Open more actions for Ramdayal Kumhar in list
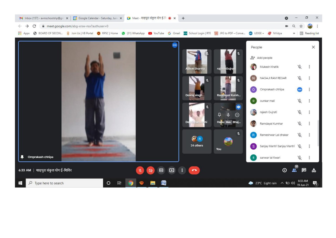This screenshot has width=336, height=238. [309, 124]
